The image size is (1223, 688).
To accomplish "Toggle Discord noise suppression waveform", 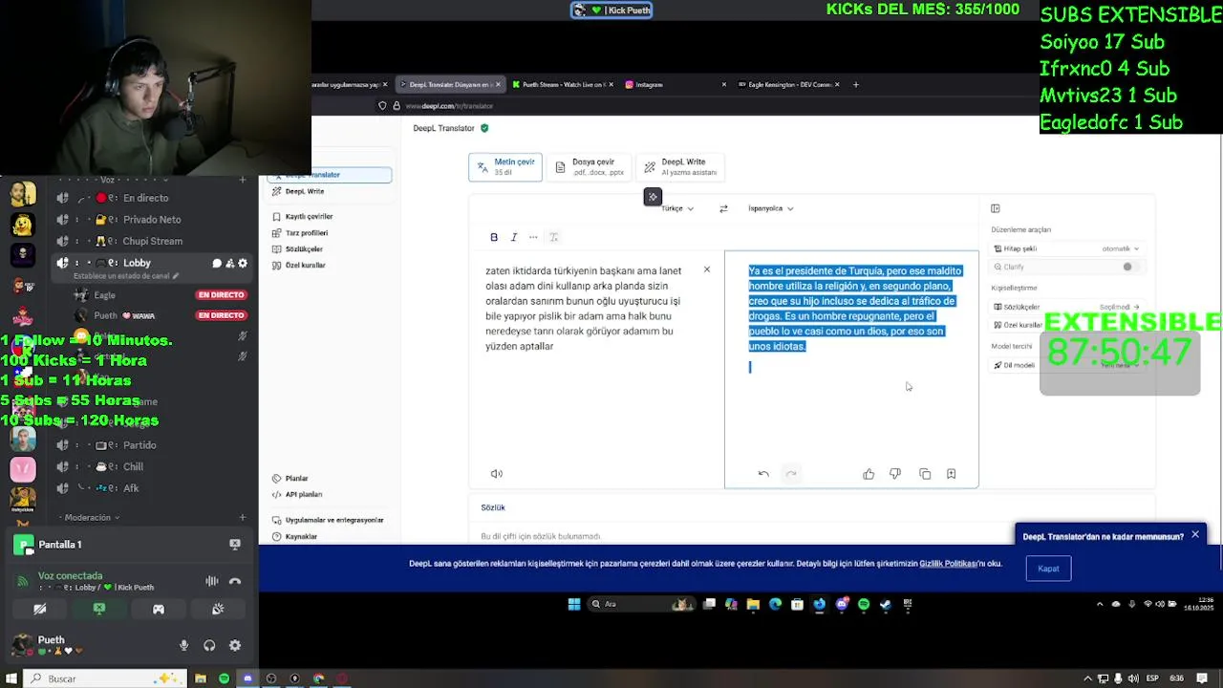I will pyautogui.click(x=212, y=581).
